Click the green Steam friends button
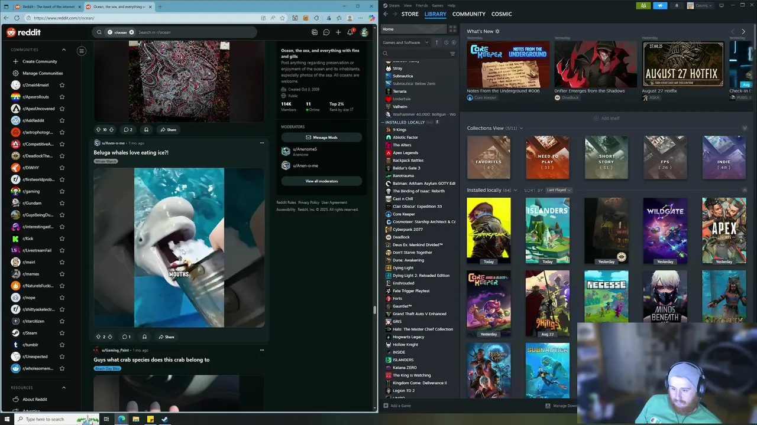 (x=643, y=5)
